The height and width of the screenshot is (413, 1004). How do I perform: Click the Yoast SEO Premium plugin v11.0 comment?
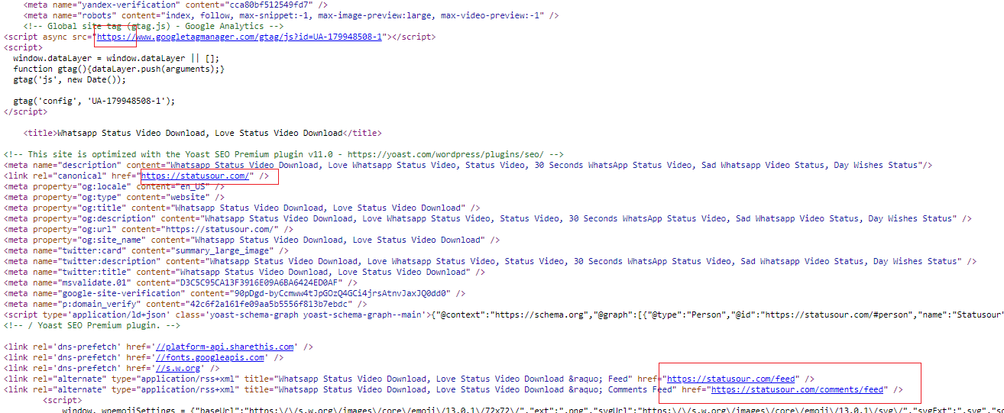[283, 154]
